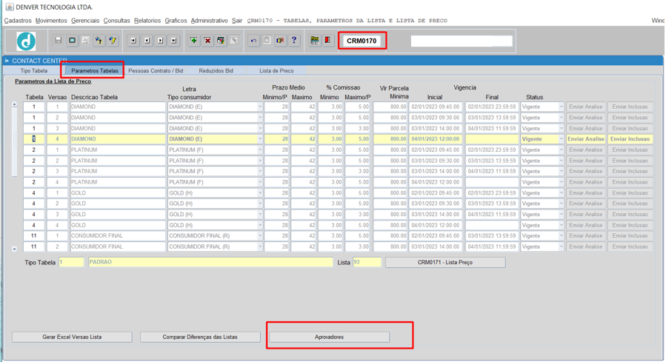Click the blue undo arrow icon
Image resolution: width=666 pixels, height=362 pixels.
coord(253,40)
